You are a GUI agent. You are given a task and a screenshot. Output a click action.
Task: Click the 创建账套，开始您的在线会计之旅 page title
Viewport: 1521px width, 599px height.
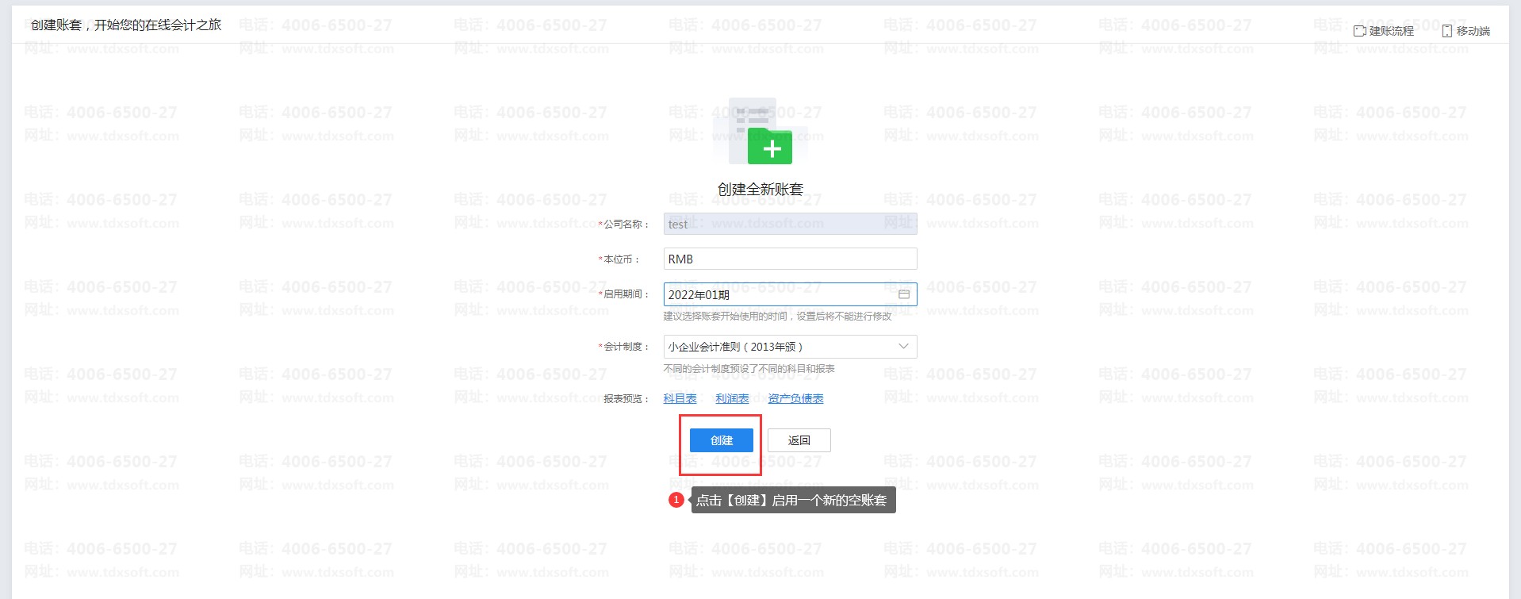tap(126, 25)
